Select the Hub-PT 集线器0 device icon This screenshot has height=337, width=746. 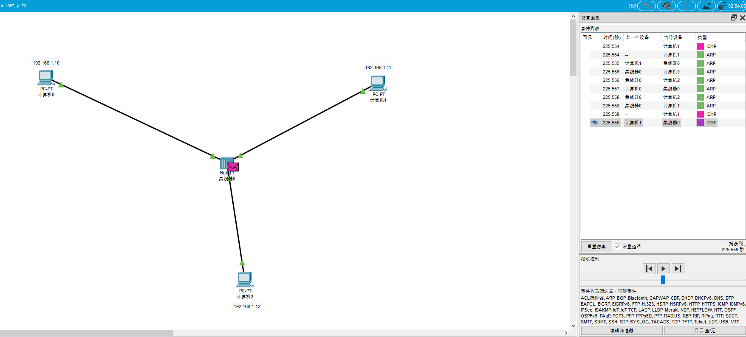(x=226, y=163)
